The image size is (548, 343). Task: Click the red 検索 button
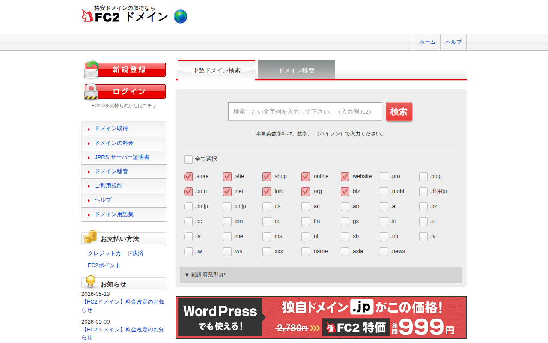pos(399,112)
